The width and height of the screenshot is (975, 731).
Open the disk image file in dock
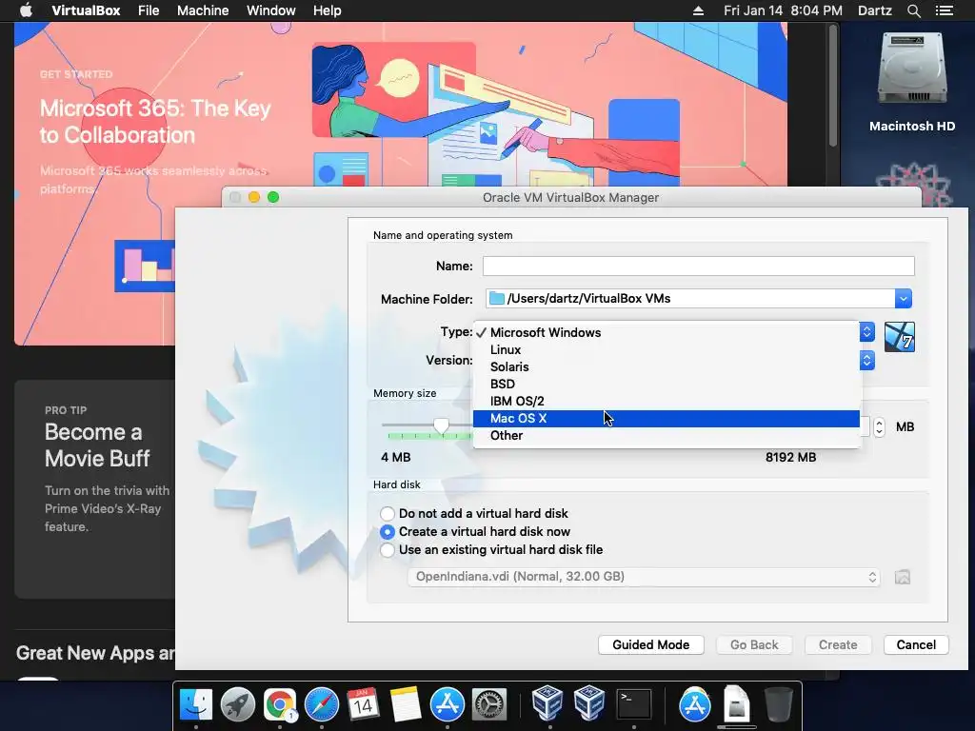tap(736, 705)
